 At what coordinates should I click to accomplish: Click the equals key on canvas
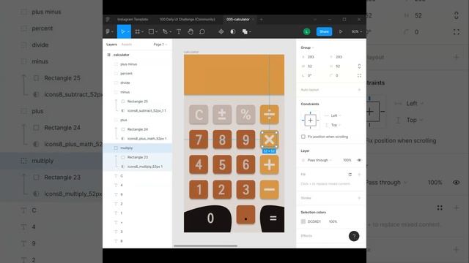pyautogui.click(x=272, y=218)
